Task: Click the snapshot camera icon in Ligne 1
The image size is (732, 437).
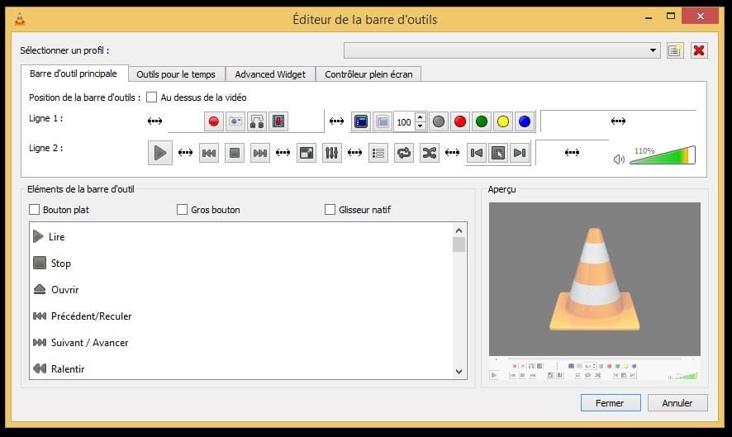Action: [x=235, y=122]
